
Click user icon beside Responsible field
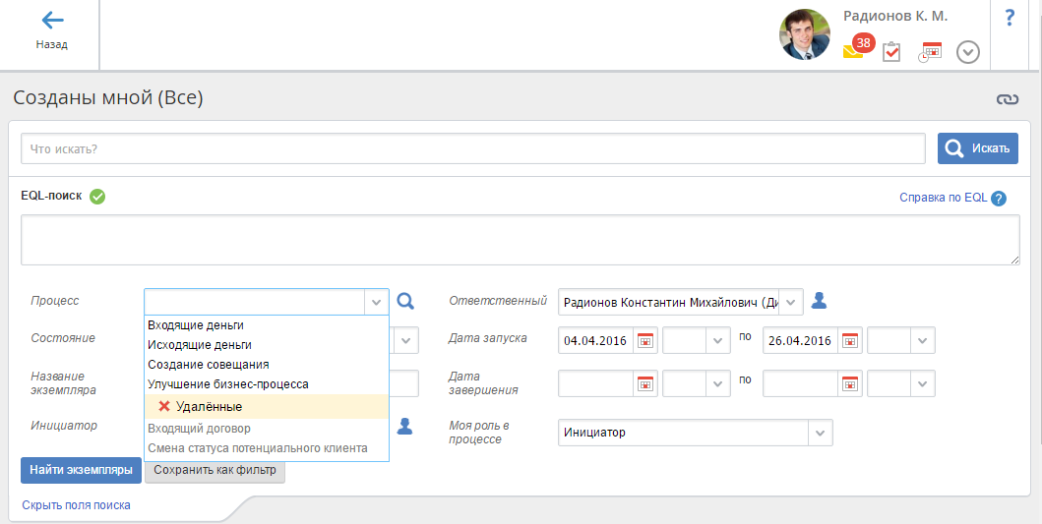coord(819,301)
